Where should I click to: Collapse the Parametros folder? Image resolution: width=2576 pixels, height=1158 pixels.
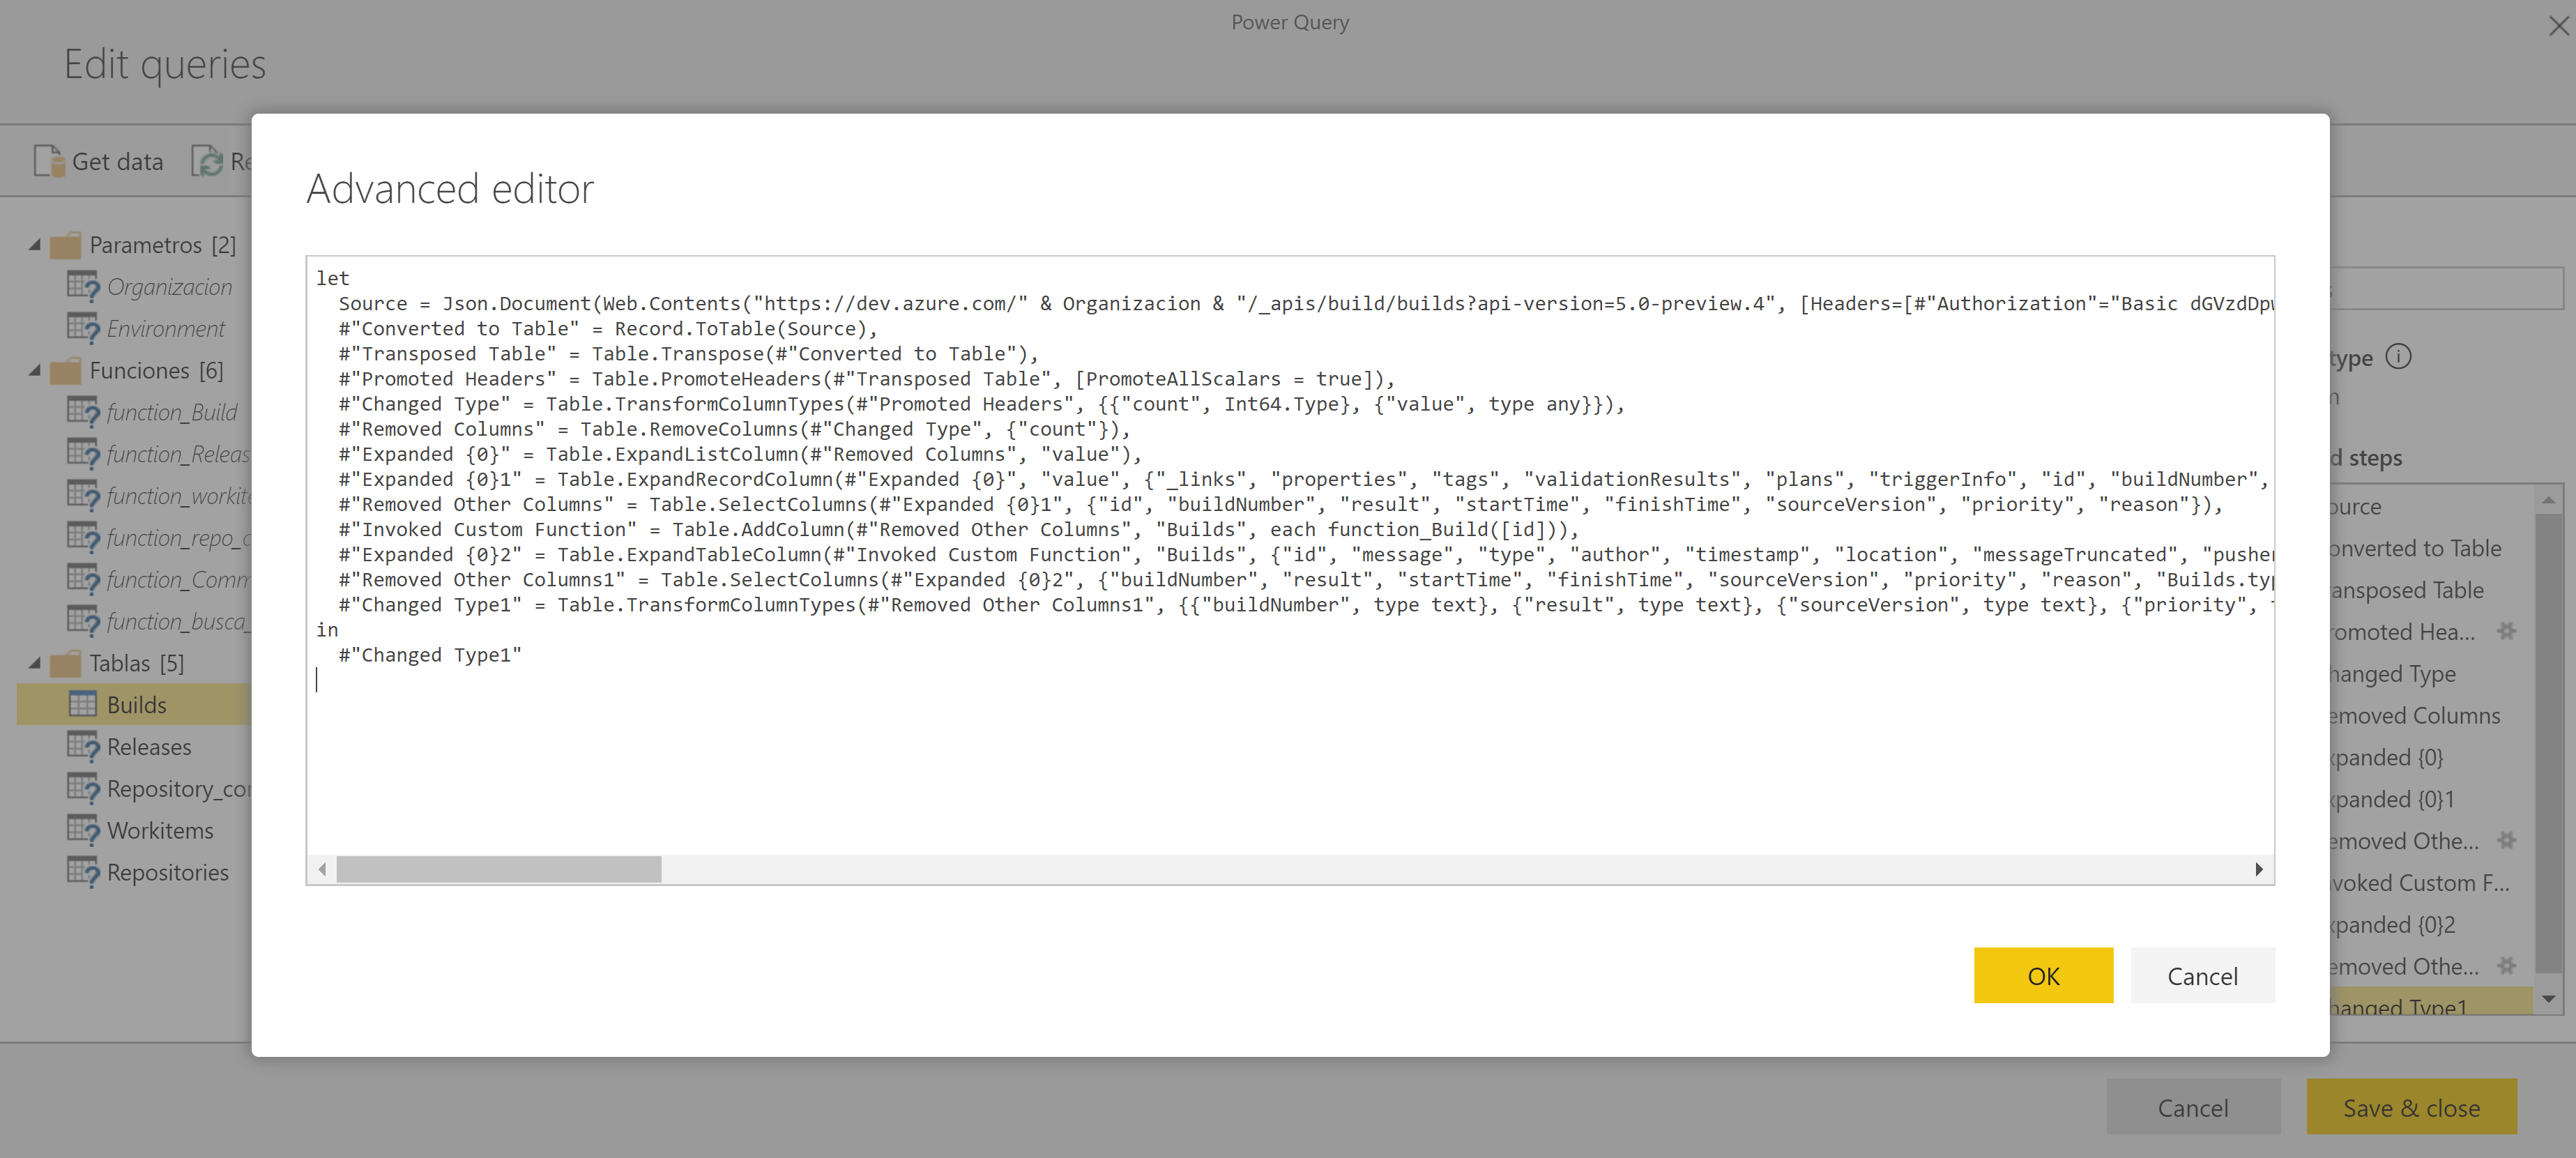pos(35,245)
